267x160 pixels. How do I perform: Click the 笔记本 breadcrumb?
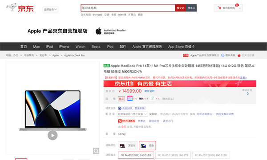[x=43, y=55]
